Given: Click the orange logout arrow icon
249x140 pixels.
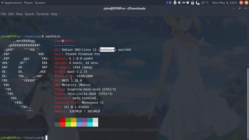Looking at the screenshot, I should (x=246, y=3).
